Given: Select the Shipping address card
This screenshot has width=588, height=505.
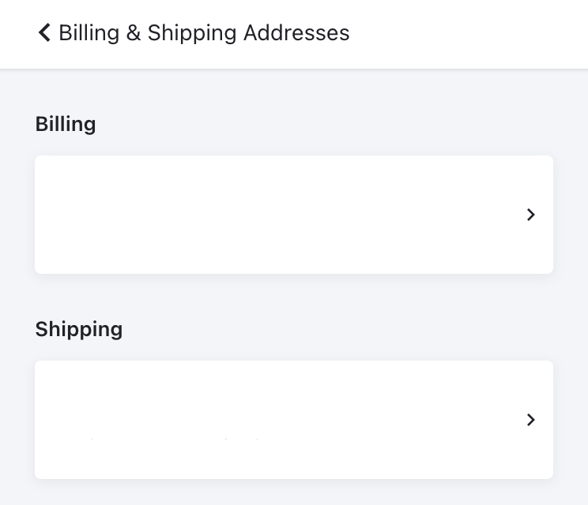Looking at the screenshot, I should 293,420.
